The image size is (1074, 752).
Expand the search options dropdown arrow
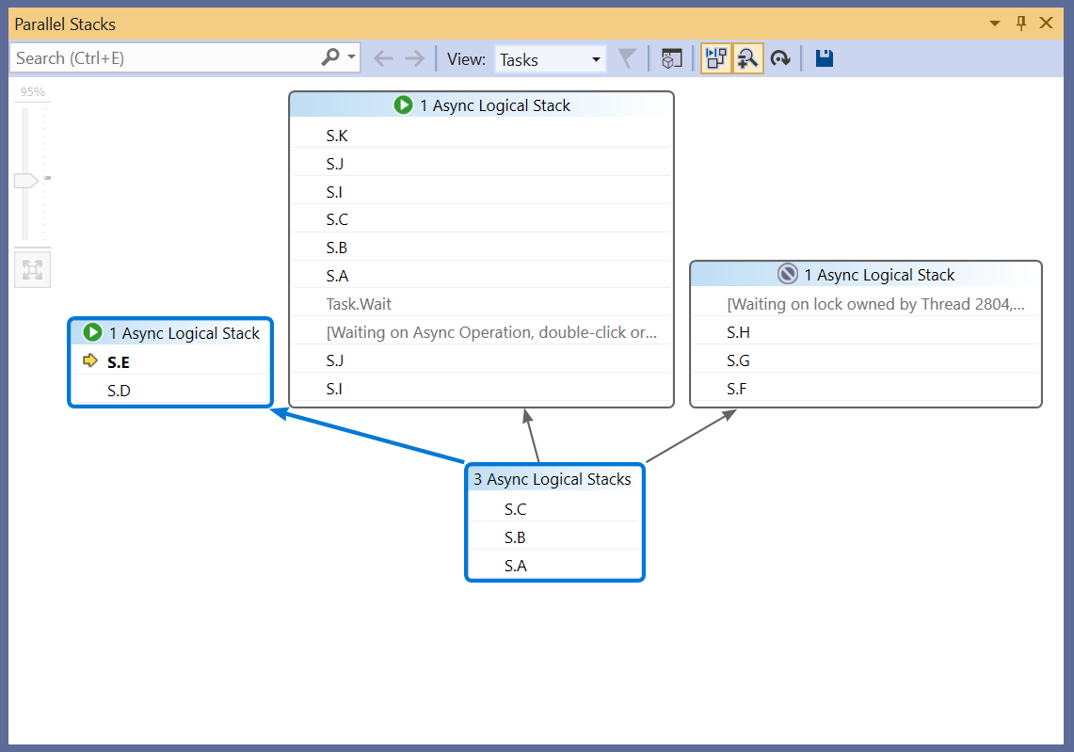click(x=352, y=58)
